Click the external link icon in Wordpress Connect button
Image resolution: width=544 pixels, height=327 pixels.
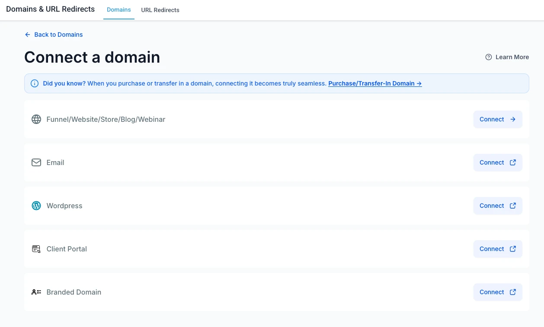[x=513, y=206]
